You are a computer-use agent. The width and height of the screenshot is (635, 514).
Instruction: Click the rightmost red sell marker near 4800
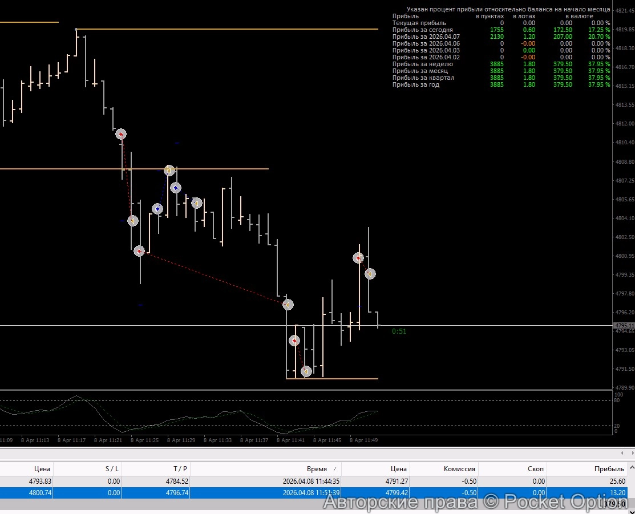358,258
